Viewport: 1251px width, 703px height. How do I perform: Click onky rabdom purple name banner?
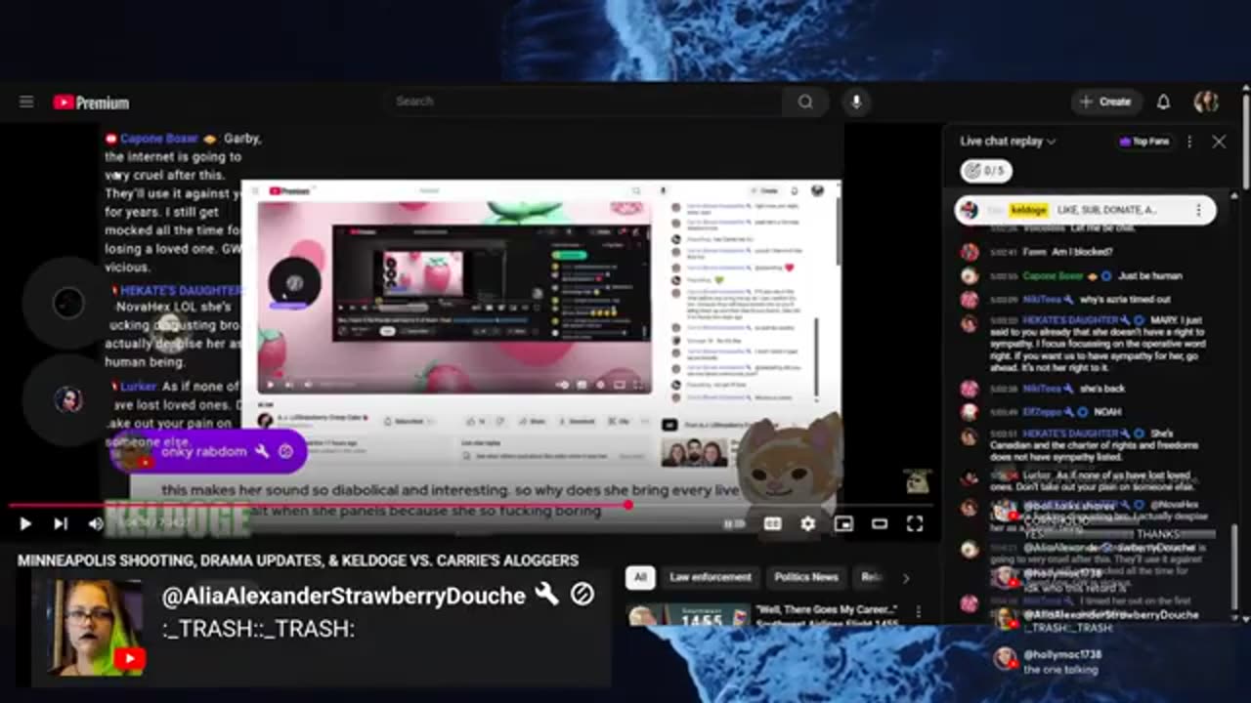coord(207,451)
